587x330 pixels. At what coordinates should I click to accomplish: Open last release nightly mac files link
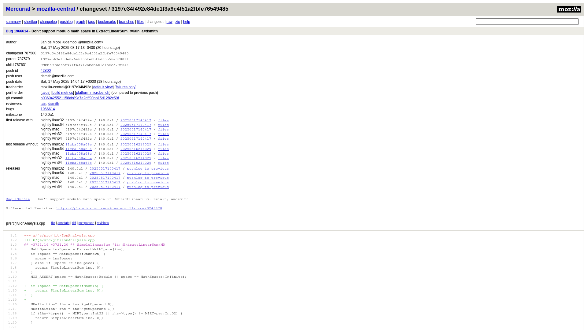click(x=163, y=154)
